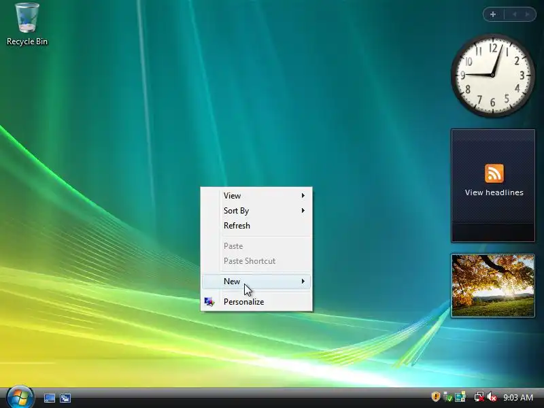
Task: Click the RSS feed icon in gadget
Action: [494, 173]
